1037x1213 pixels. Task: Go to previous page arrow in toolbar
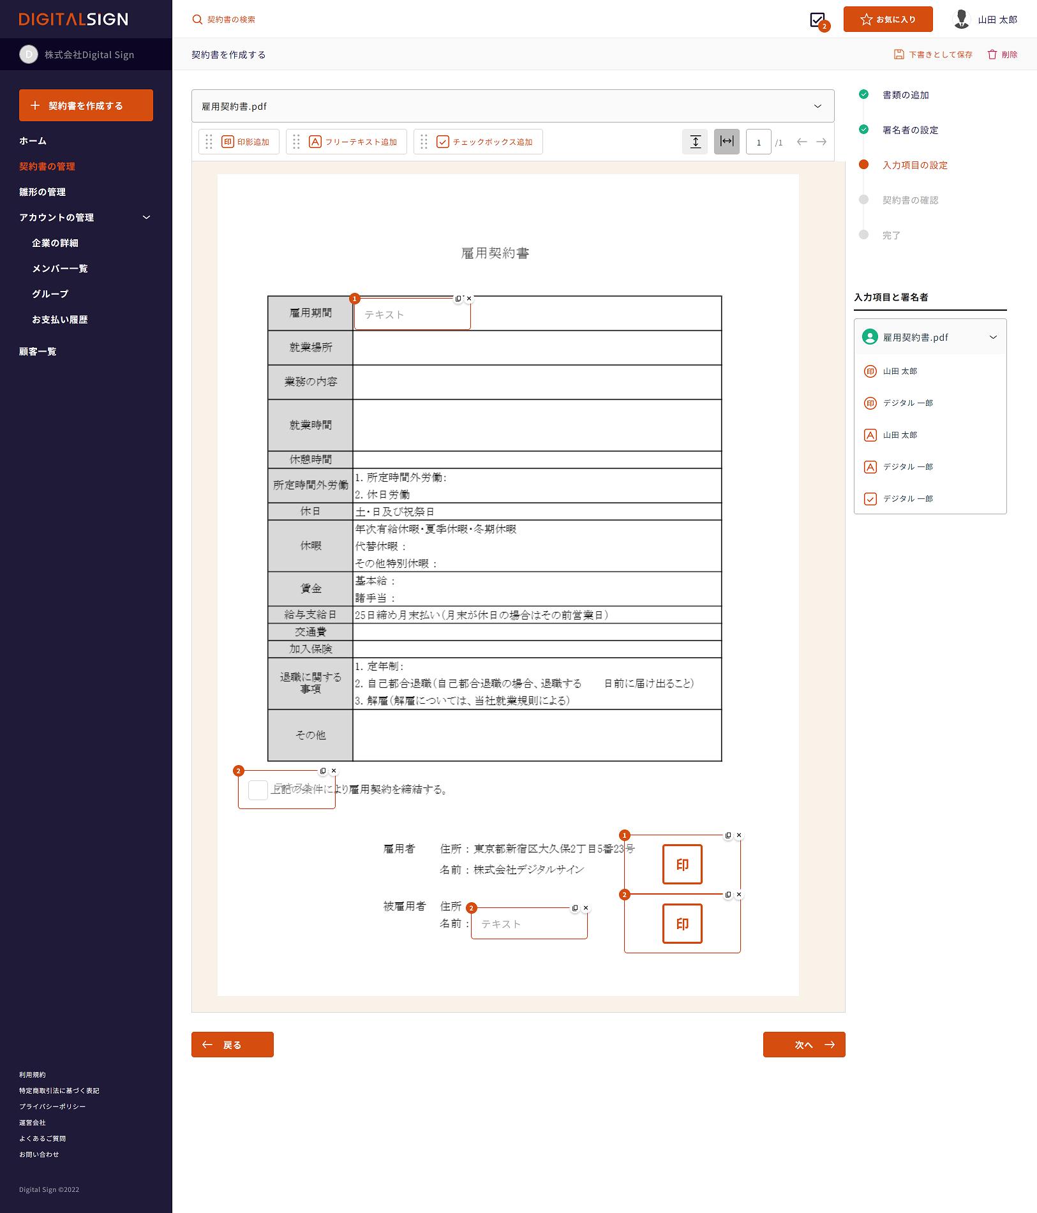[802, 142]
